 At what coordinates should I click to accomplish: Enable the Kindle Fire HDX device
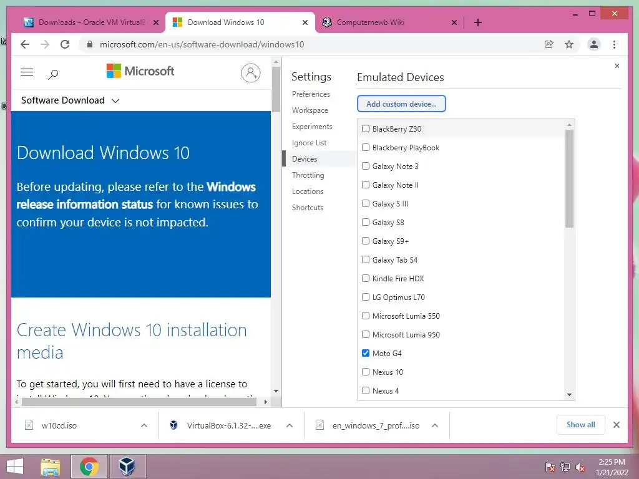click(x=366, y=279)
